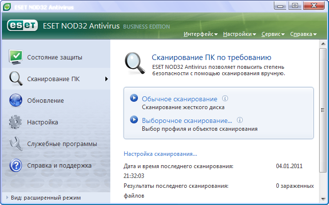Click the Справка и поддержка question mark icon
Image resolution: width=329 pixels, height=205 pixels.
16,165
